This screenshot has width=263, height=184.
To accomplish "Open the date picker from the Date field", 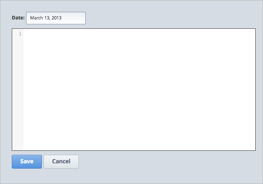I will [x=56, y=18].
